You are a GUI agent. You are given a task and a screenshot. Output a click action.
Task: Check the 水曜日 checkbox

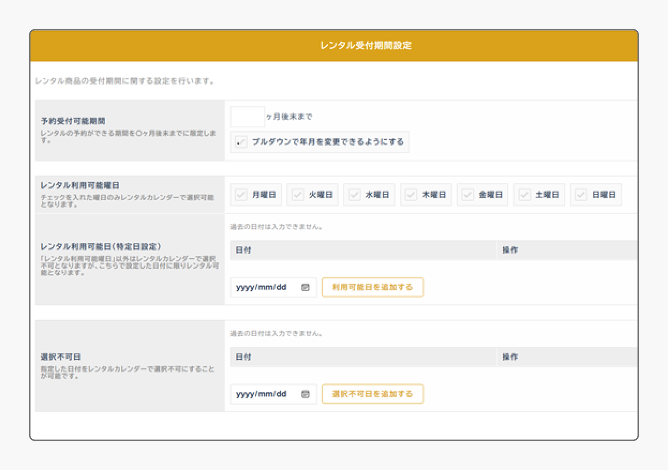tap(354, 195)
